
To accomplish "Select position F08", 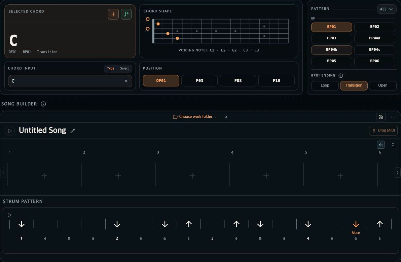I will pyautogui.click(x=238, y=81).
